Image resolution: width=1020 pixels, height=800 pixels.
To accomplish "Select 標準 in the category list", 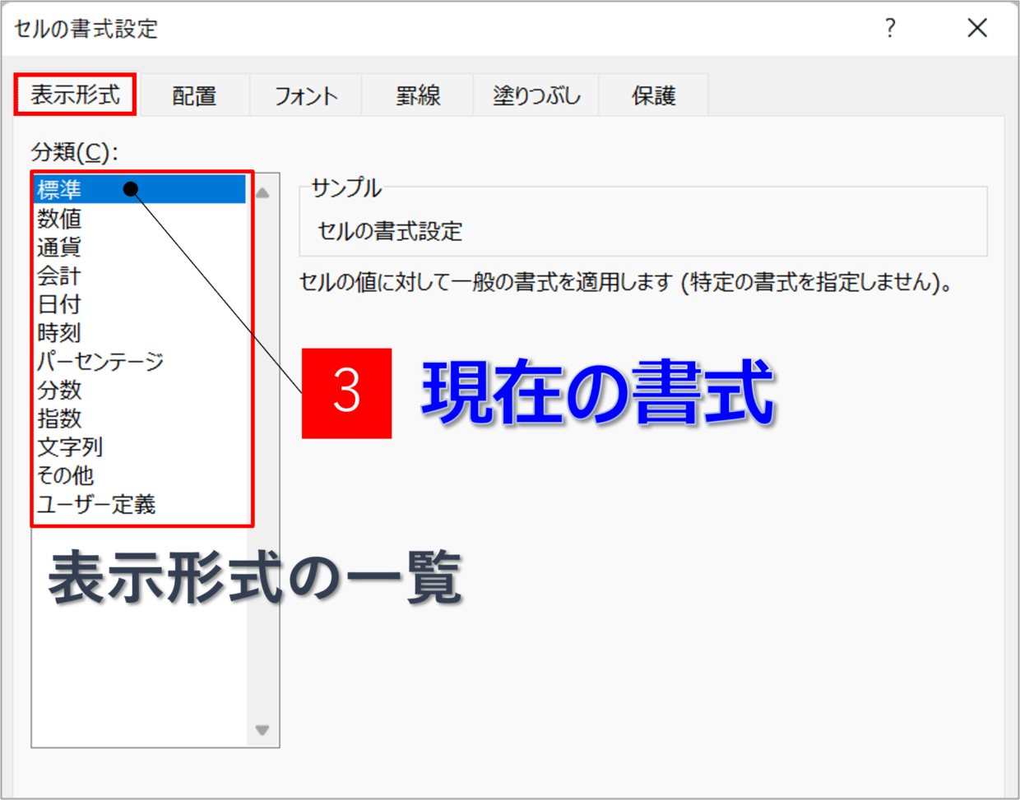I will pyautogui.click(x=59, y=190).
